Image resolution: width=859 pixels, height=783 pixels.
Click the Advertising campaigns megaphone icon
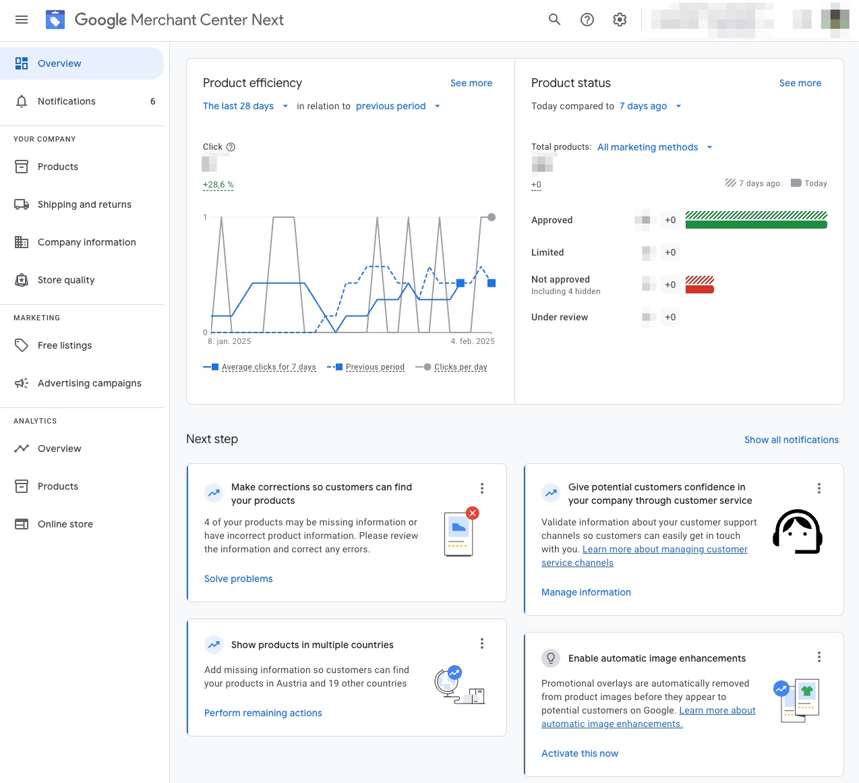(x=22, y=383)
